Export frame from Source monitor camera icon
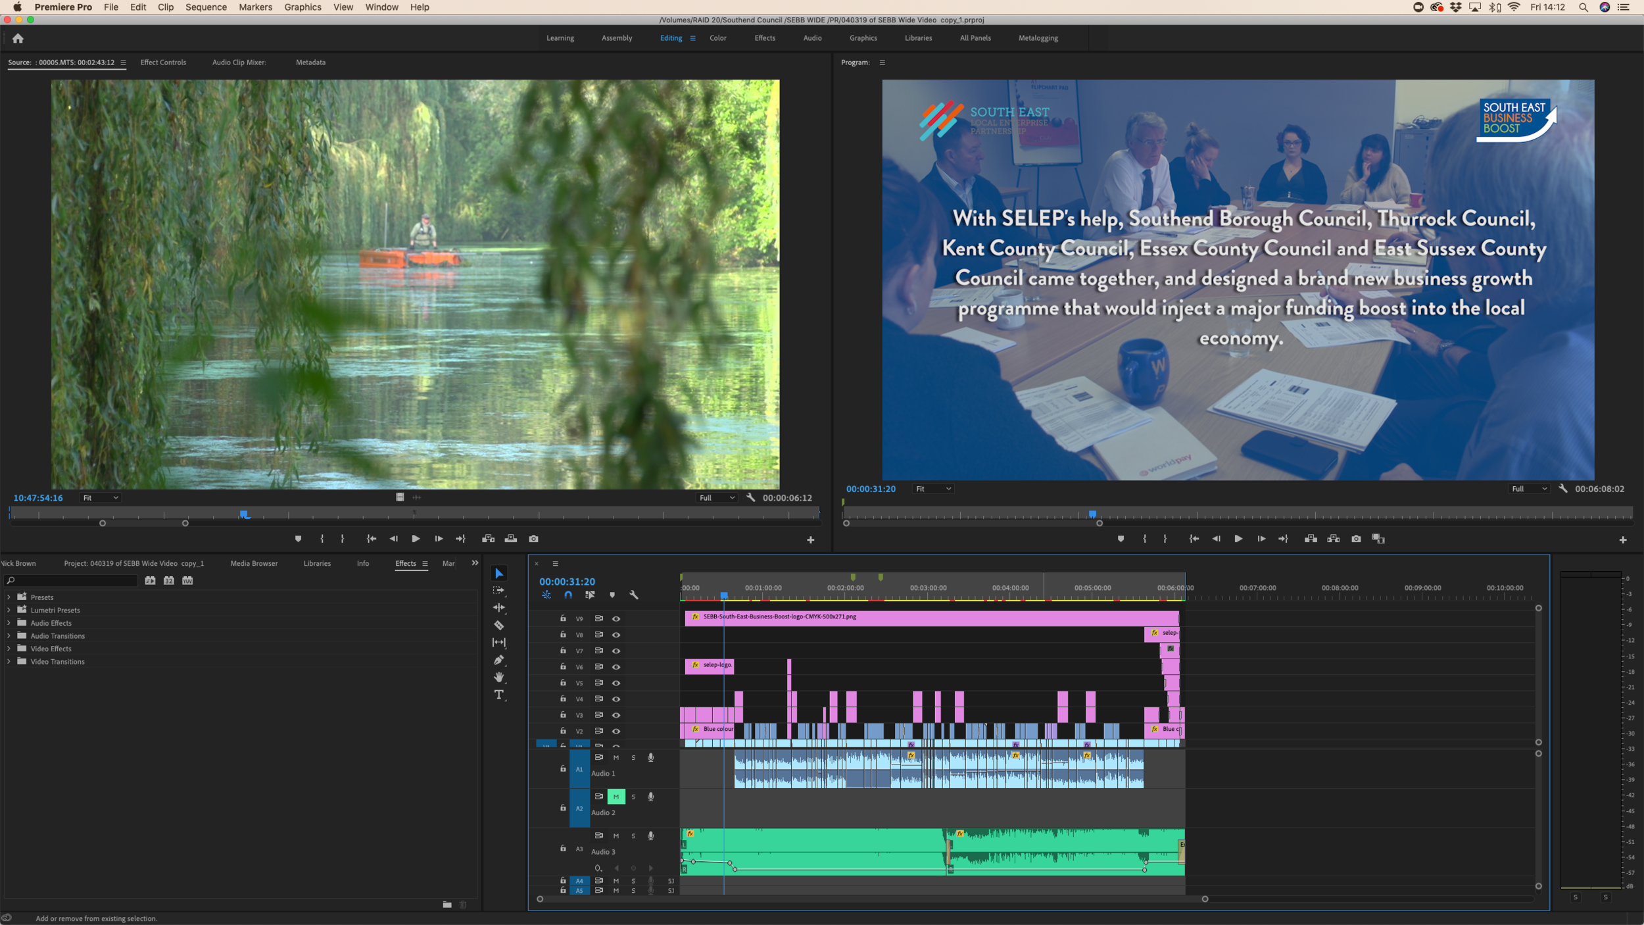Image resolution: width=1644 pixels, height=925 pixels. pyautogui.click(x=533, y=539)
